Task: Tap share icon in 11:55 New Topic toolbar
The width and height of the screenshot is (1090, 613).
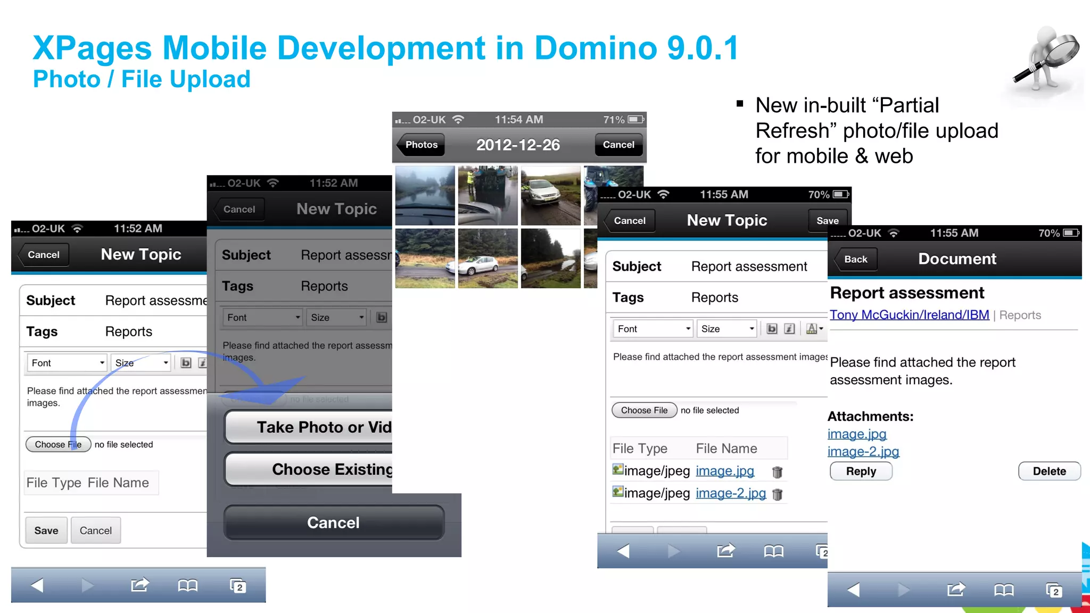Action: (x=726, y=550)
